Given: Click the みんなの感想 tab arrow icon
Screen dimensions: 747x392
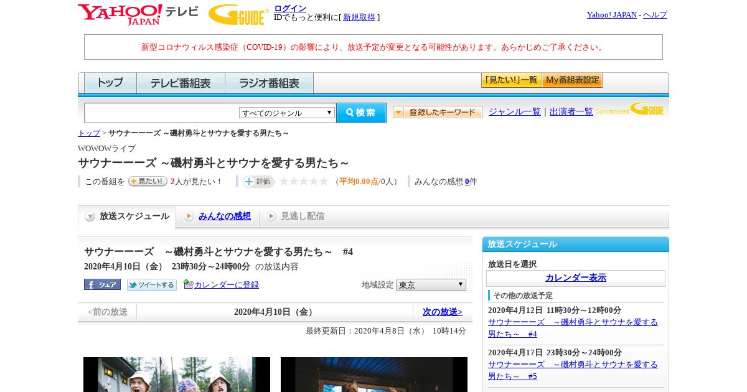Looking at the screenshot, I should pyautogui.click(x=189, y=217).
